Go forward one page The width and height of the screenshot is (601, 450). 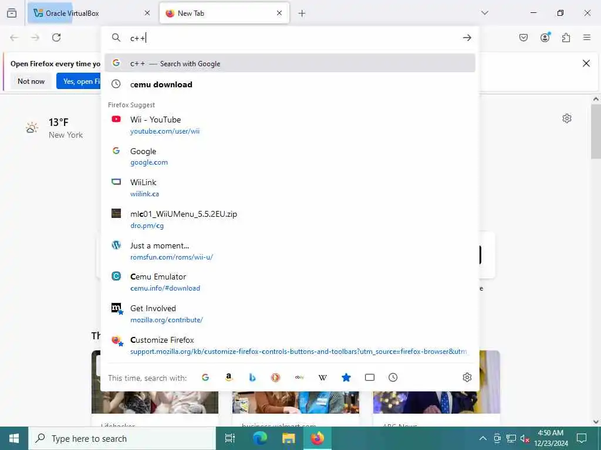click(x=35, y=37)
